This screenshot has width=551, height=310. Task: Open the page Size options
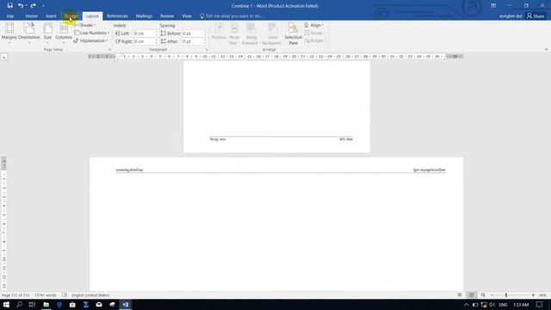(48, 33)
